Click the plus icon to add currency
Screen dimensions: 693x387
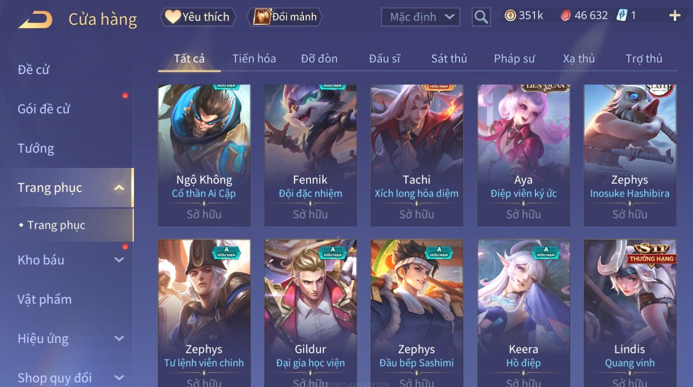tap(675, 16)
